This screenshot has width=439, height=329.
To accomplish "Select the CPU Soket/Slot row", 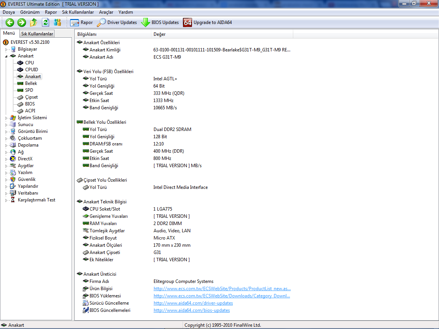I will [x=183, y=209].
